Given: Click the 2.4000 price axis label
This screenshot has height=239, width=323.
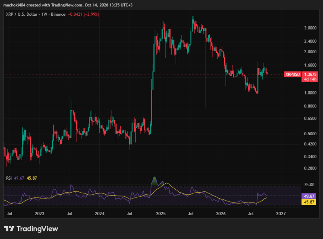Looking at the screenshot, I should click(x=310, y=41).
